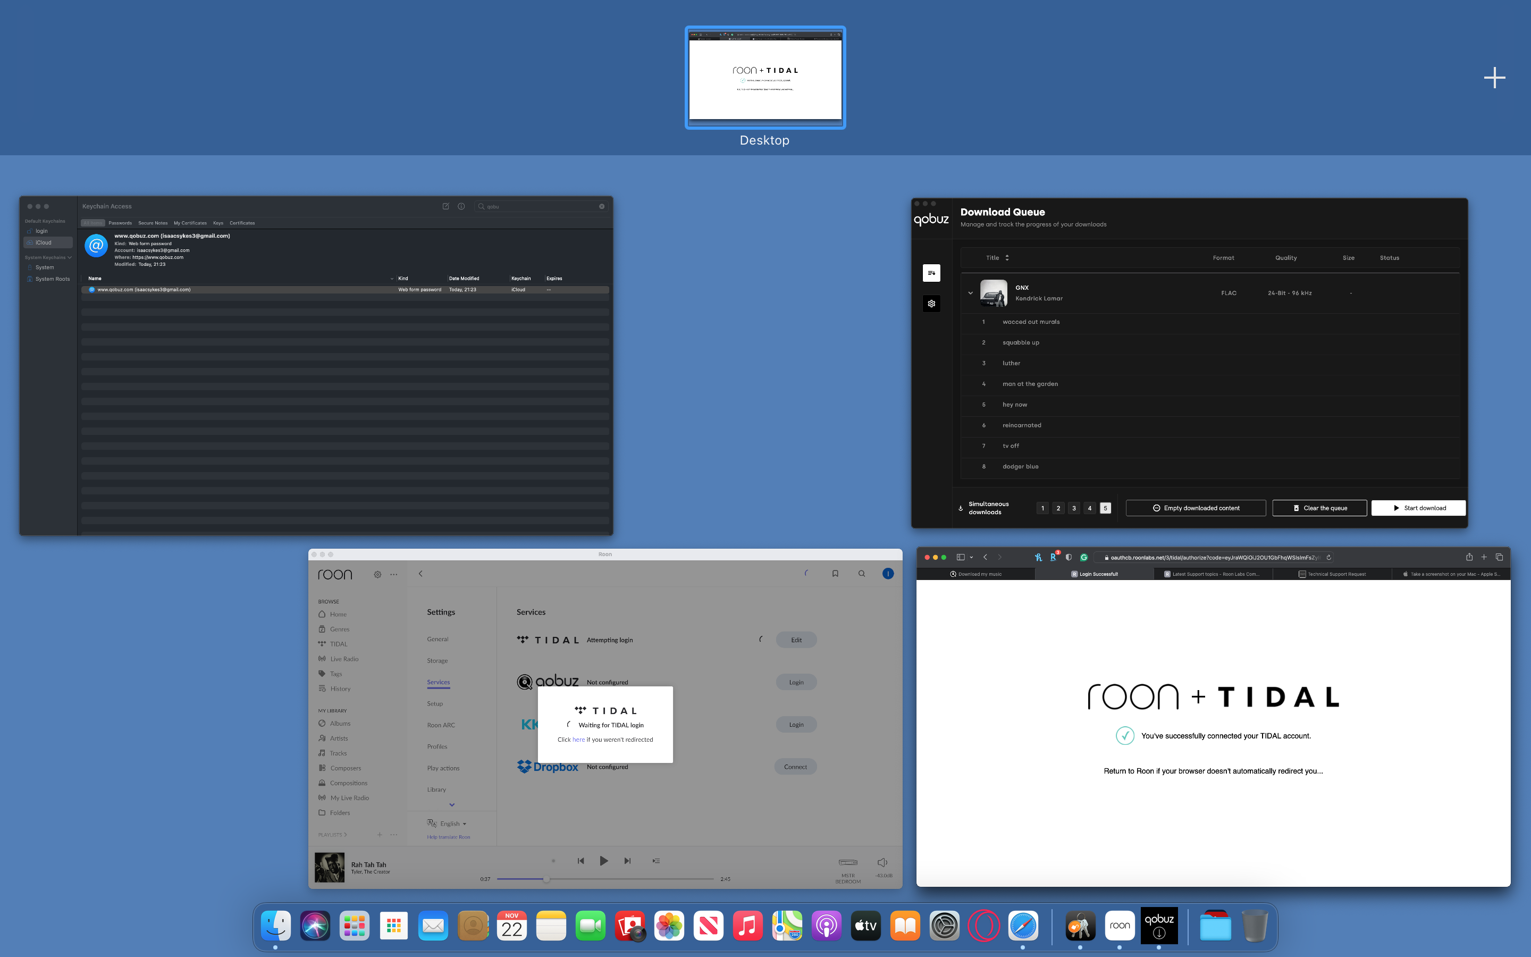Screen dimensions: 1531x957
Task: Switch to the Passwords tab in Keychain Access
Action: point(120,223)
